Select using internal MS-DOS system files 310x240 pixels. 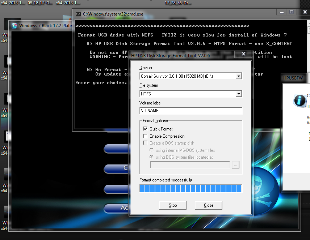pos(152,150)
